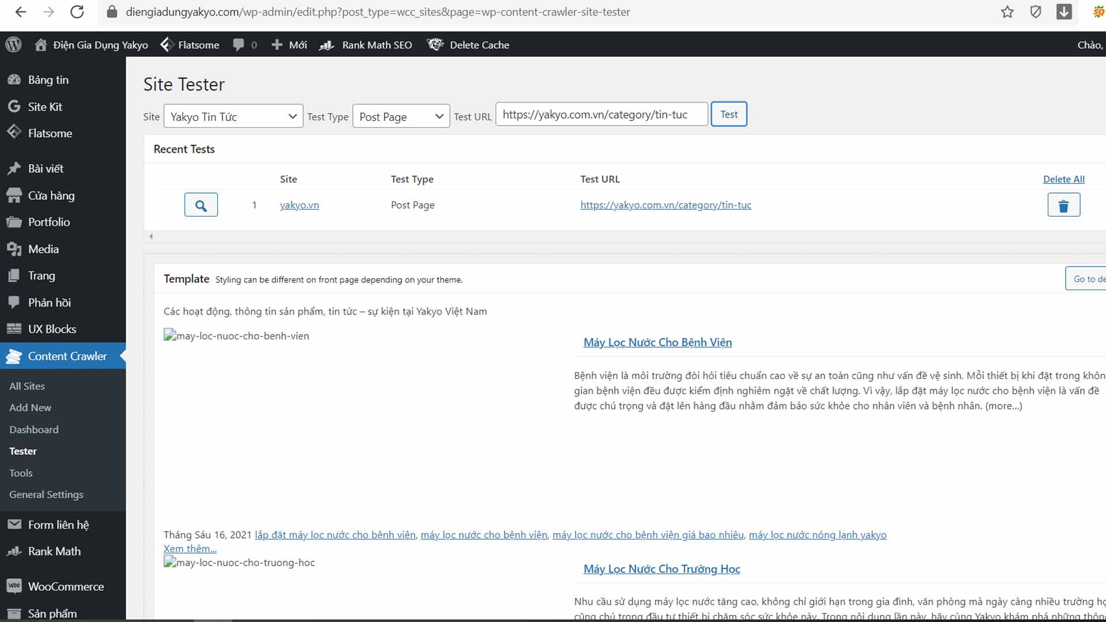The height and width of the screenshot is (622, 1106).
Task: Open Rank Math SEO admin bar menu
Action: tap(366, 45)
